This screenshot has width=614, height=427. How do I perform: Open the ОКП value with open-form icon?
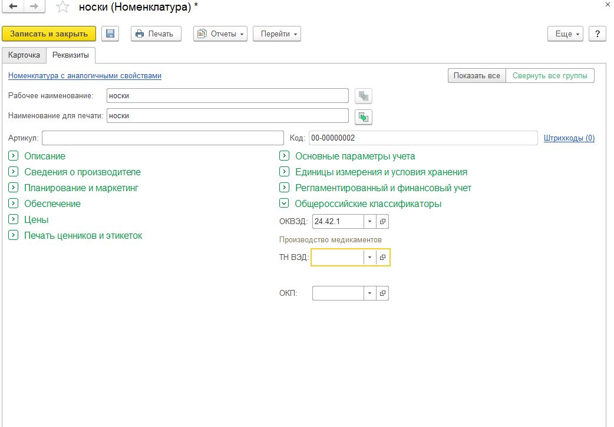click(x=382, y=293)
